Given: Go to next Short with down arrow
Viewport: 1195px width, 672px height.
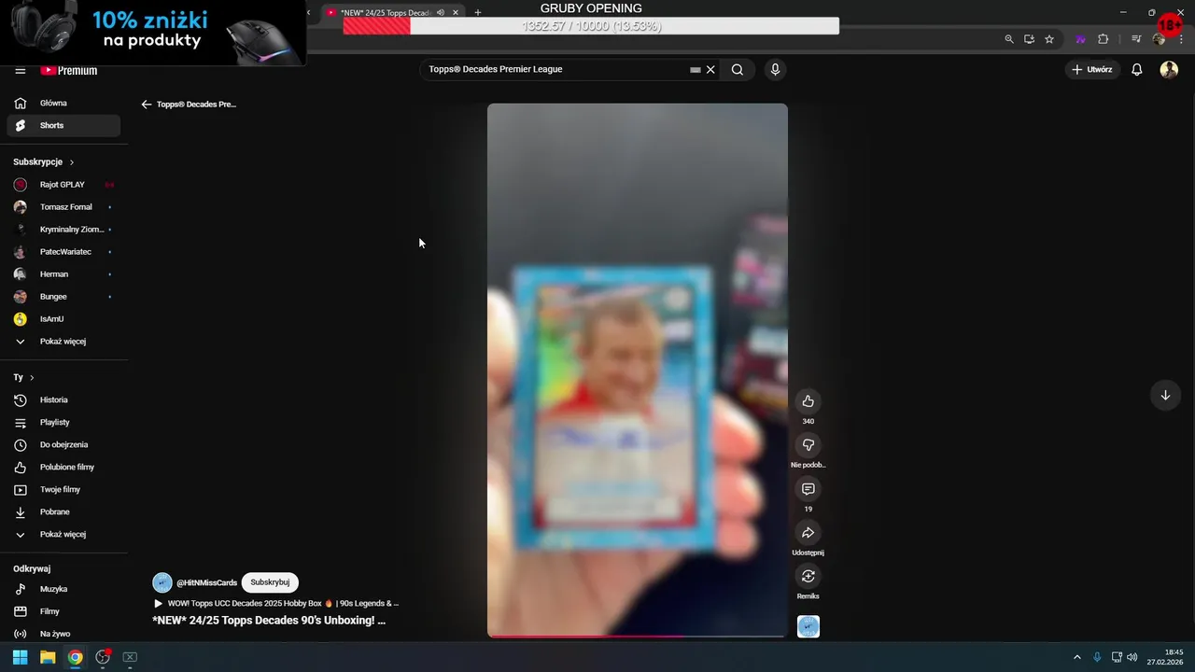Looking at the screenshot, I should [x=1165, y=396].
